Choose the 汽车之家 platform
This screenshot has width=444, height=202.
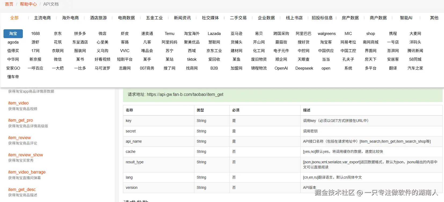[415, 68]
